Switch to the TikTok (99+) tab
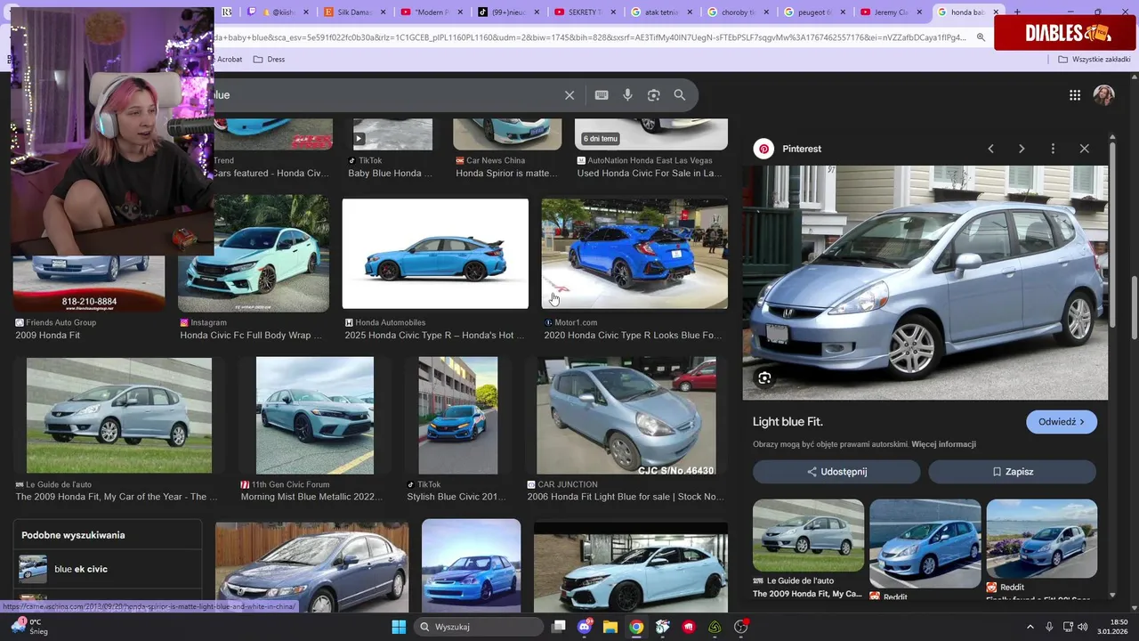 (507, 12)
